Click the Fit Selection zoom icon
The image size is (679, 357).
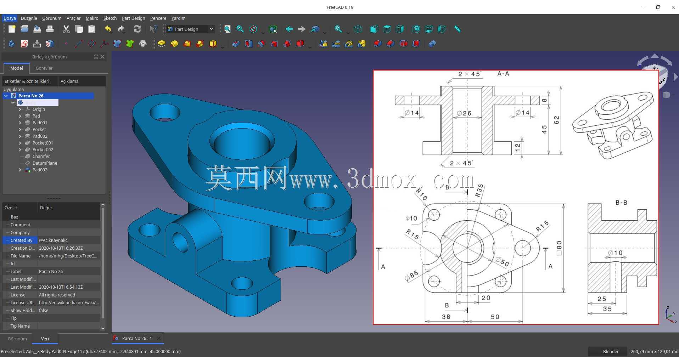click(240, 29)
